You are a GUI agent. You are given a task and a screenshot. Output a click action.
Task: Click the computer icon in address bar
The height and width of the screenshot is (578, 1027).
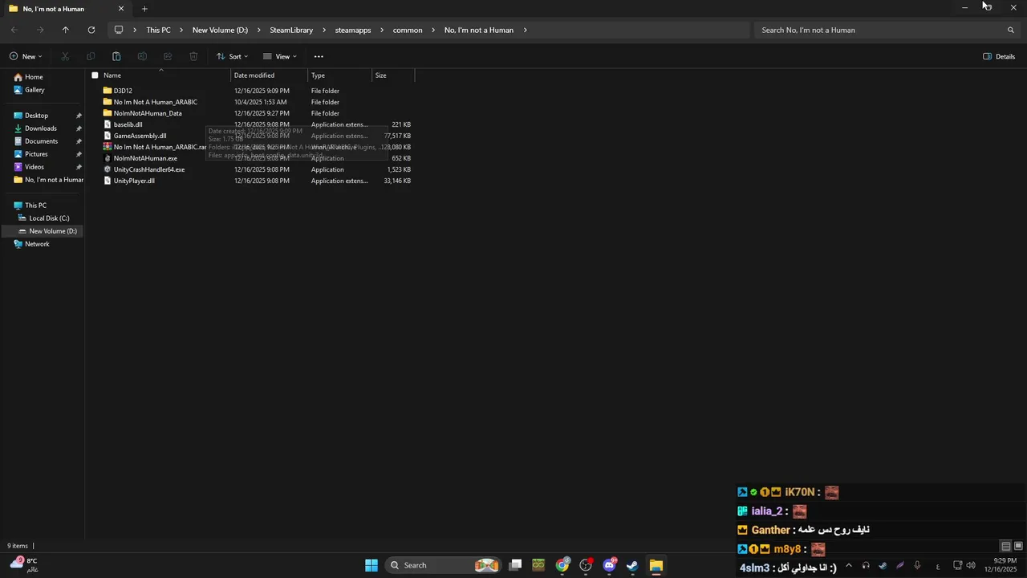[x=119, y=30]
